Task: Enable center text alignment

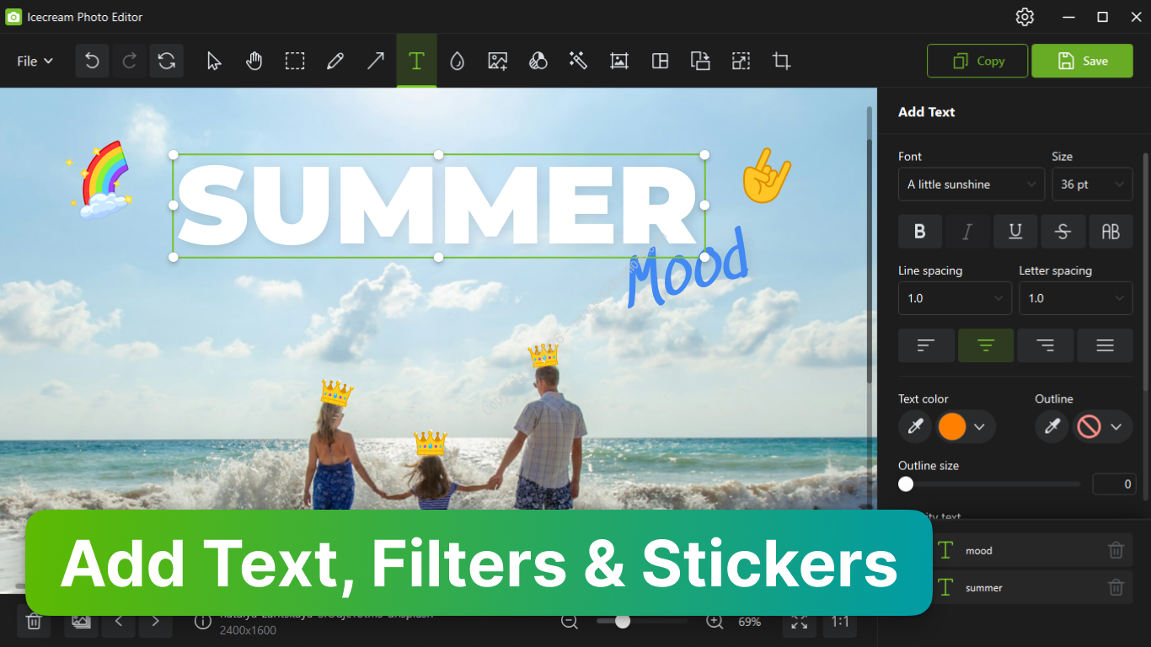Action: click(x=985, y=345)
